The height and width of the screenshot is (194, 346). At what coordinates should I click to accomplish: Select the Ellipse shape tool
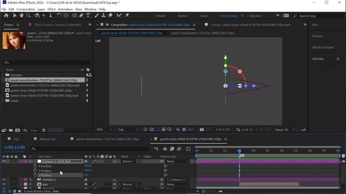(x=75, y=16)
